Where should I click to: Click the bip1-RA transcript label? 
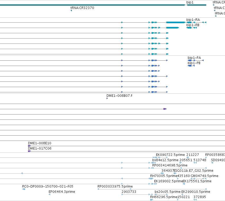point(193,20)
